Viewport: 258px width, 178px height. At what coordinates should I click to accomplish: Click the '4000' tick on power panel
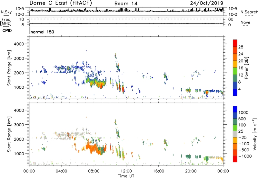click(19, 44)
